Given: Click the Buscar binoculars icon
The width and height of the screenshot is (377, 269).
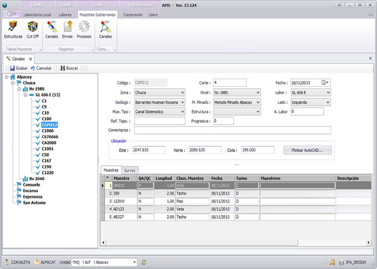Looking at the screenshot, I should coord(62,68).
